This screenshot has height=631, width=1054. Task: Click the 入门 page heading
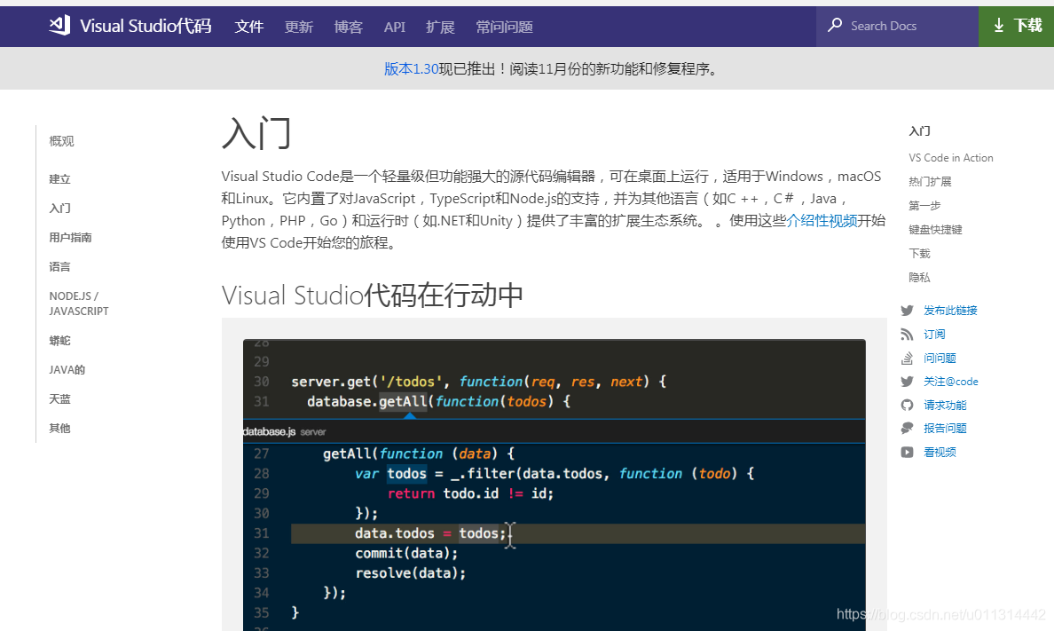coord(256,133)
